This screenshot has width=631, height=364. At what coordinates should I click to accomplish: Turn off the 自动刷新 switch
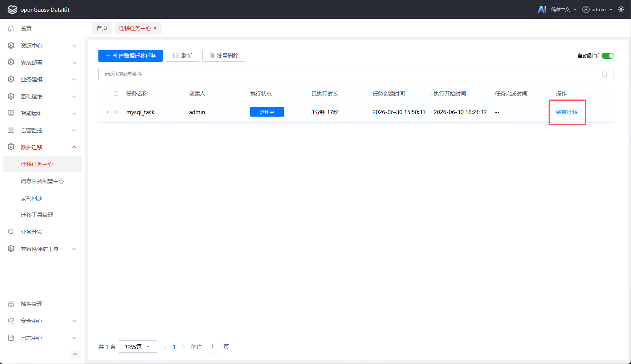[608, 56]
